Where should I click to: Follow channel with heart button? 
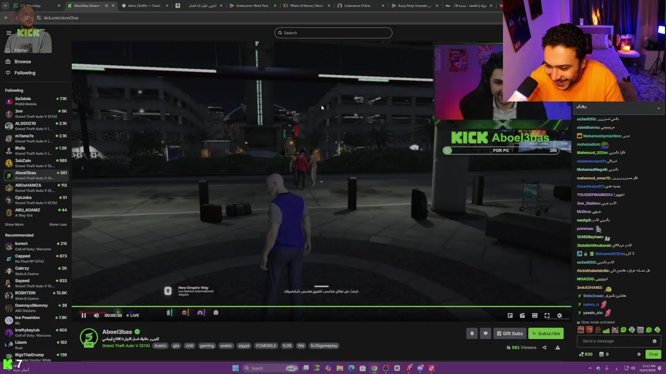tap(485, 333)
